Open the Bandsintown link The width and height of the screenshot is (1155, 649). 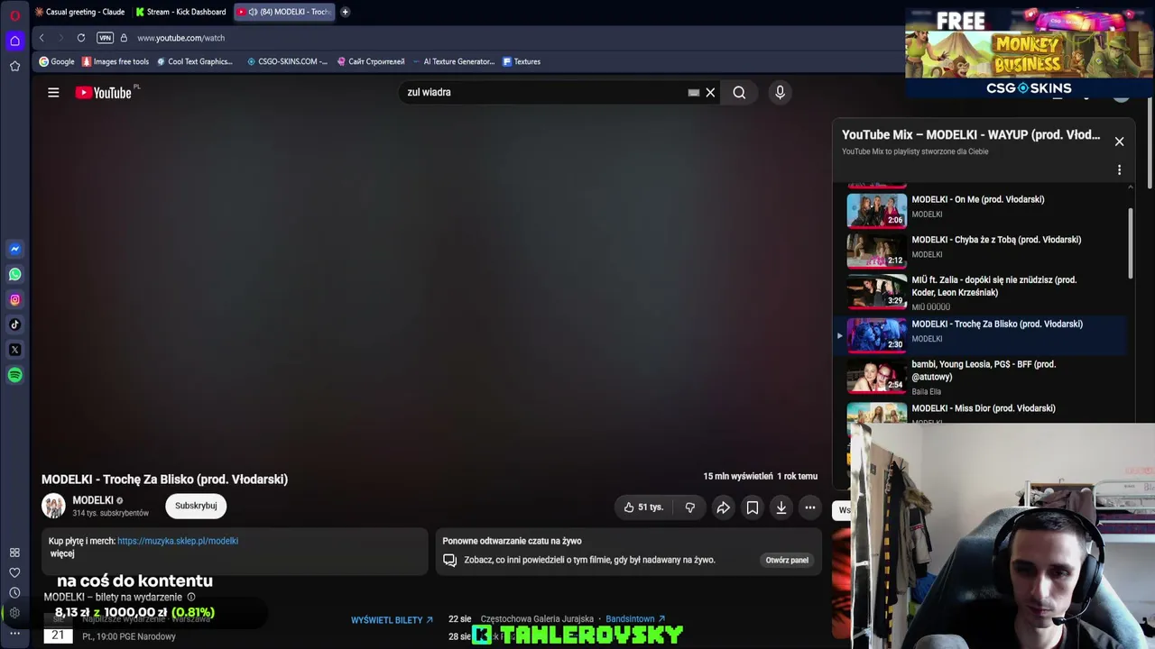[x=635, y=619]
